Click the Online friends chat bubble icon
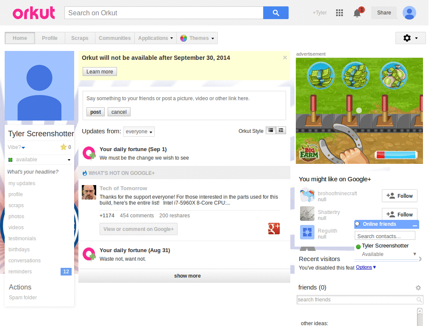Viewport: 434px width, 326px height. click(x=358, y=224)
